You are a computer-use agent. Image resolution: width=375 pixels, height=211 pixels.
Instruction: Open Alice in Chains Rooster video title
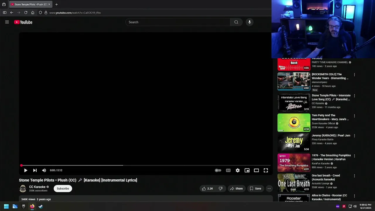click(329, 197)
